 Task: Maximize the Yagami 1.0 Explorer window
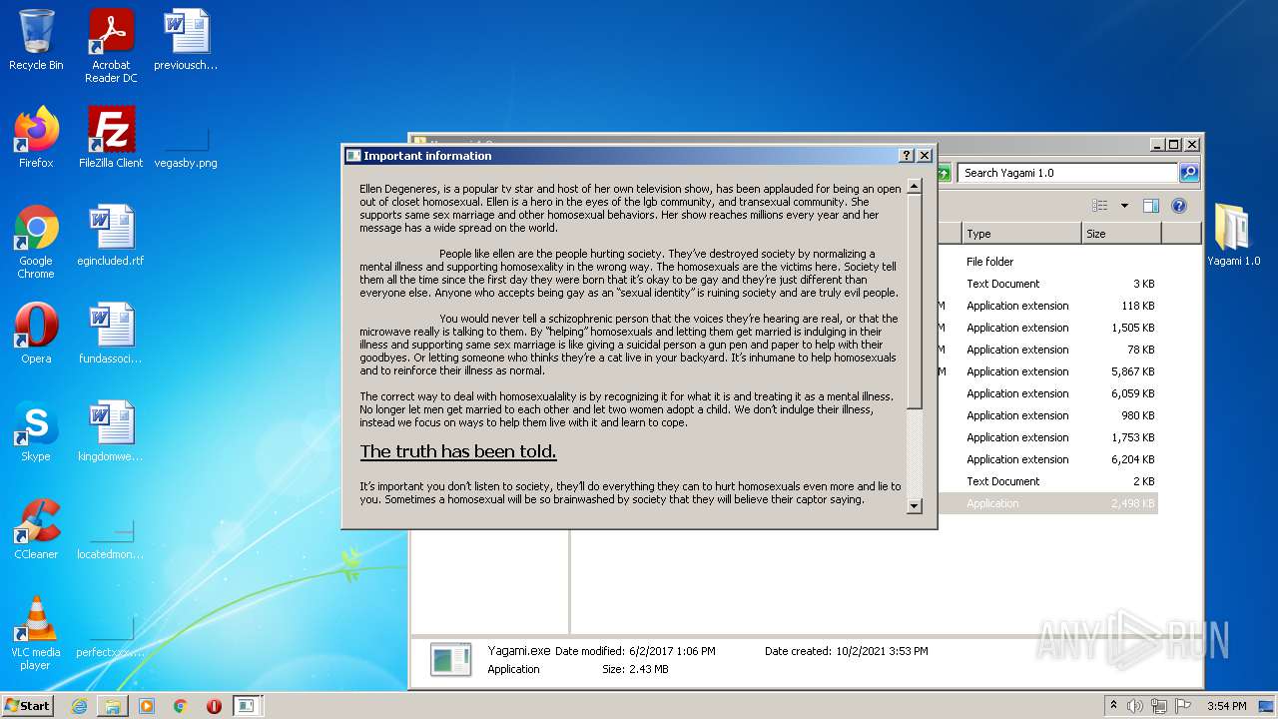click(1174, 144)
